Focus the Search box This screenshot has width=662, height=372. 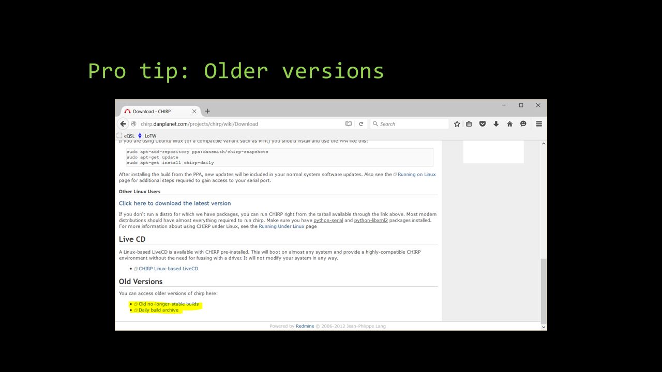(x=410, y=124)
